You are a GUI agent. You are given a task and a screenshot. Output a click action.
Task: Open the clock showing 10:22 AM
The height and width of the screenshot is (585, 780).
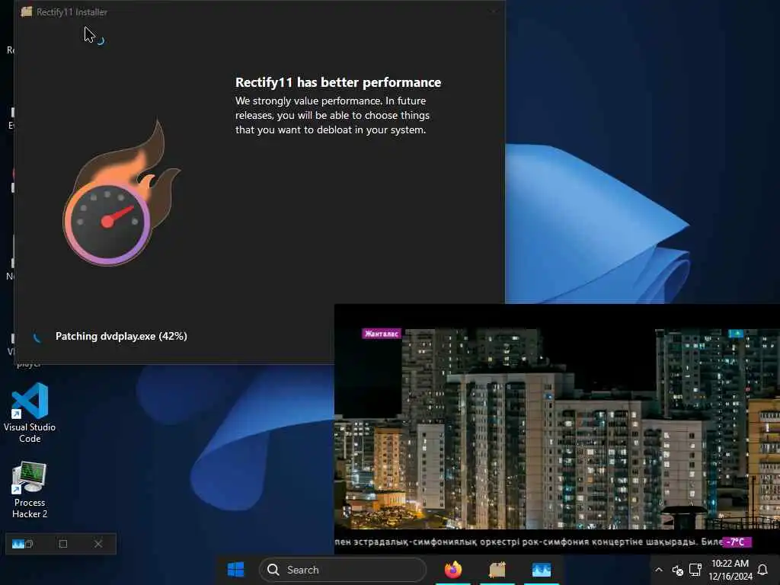point(730,570)
